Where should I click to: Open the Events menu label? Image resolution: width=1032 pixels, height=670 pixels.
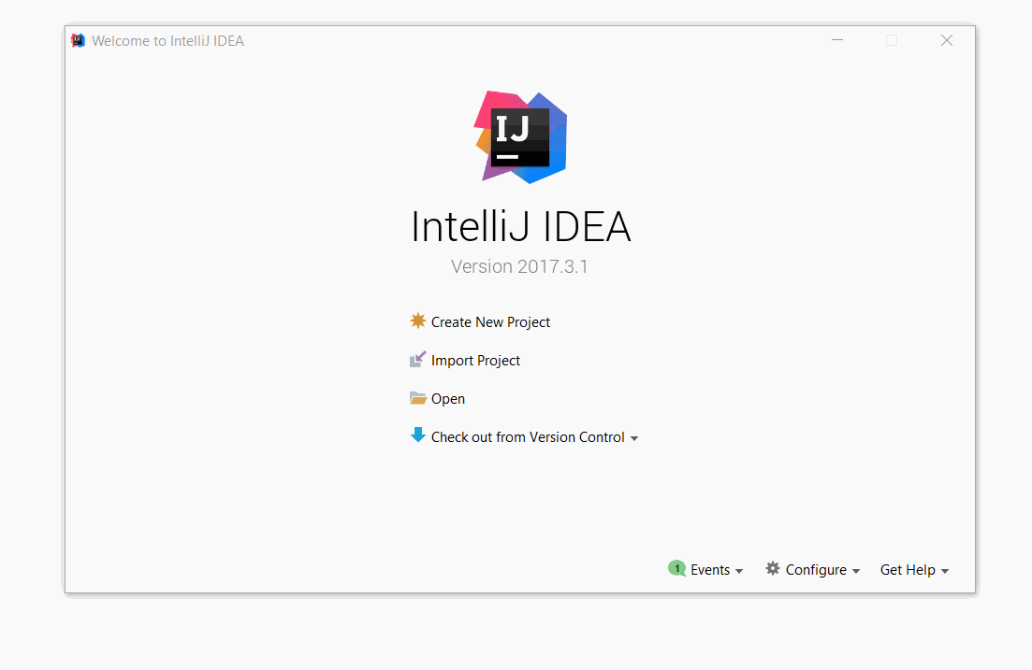coord(710,570)
